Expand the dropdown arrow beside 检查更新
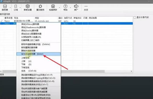 (x=59, y=8)
